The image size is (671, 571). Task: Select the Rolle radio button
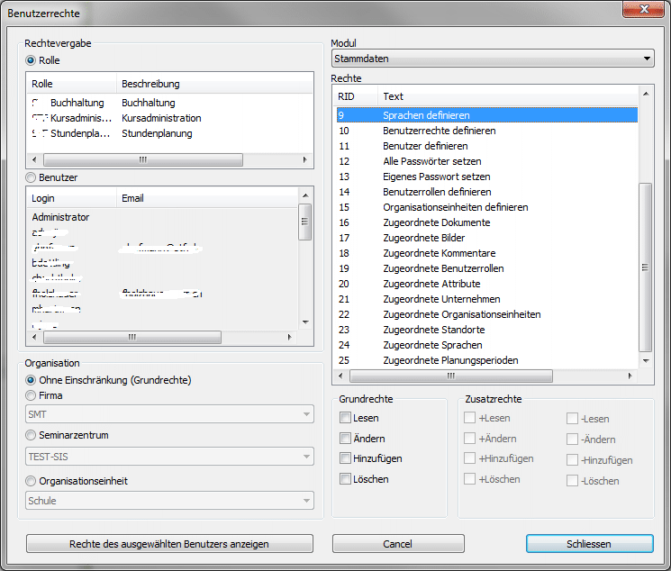(x=32, y=60)
